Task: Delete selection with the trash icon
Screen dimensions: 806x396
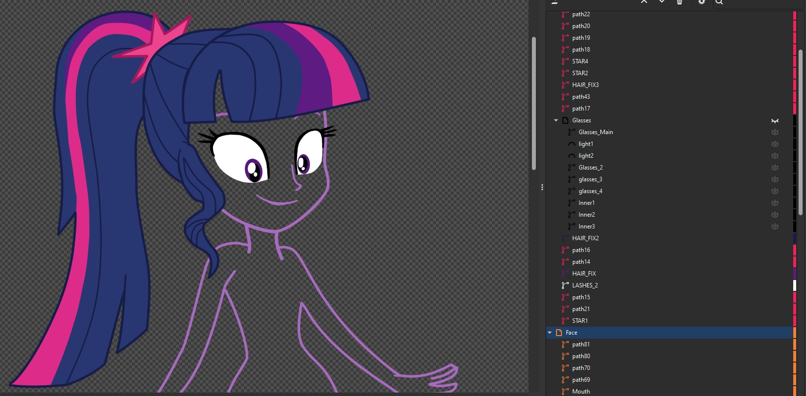Action: tap(680, 2)
